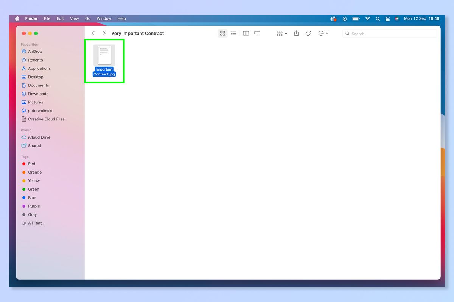Switch to list view
This screenshot has height=302, width=454.
click(x=233, y=33)
